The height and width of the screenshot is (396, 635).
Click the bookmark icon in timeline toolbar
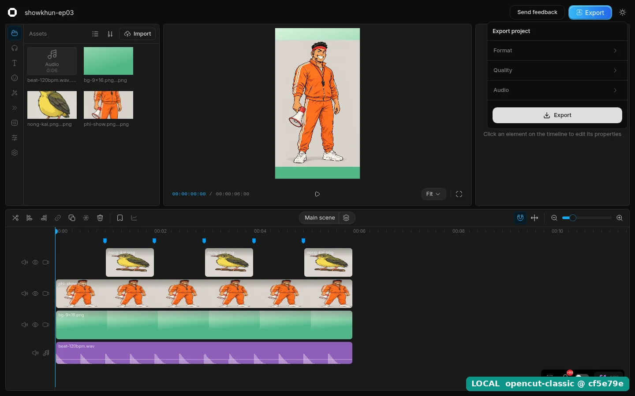tap(120, 218)
